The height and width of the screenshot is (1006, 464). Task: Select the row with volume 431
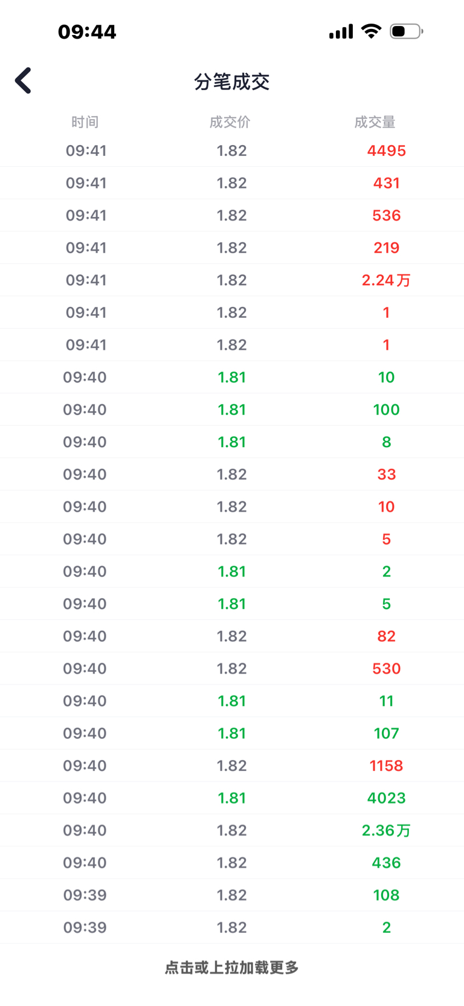(x=232, y=183)
